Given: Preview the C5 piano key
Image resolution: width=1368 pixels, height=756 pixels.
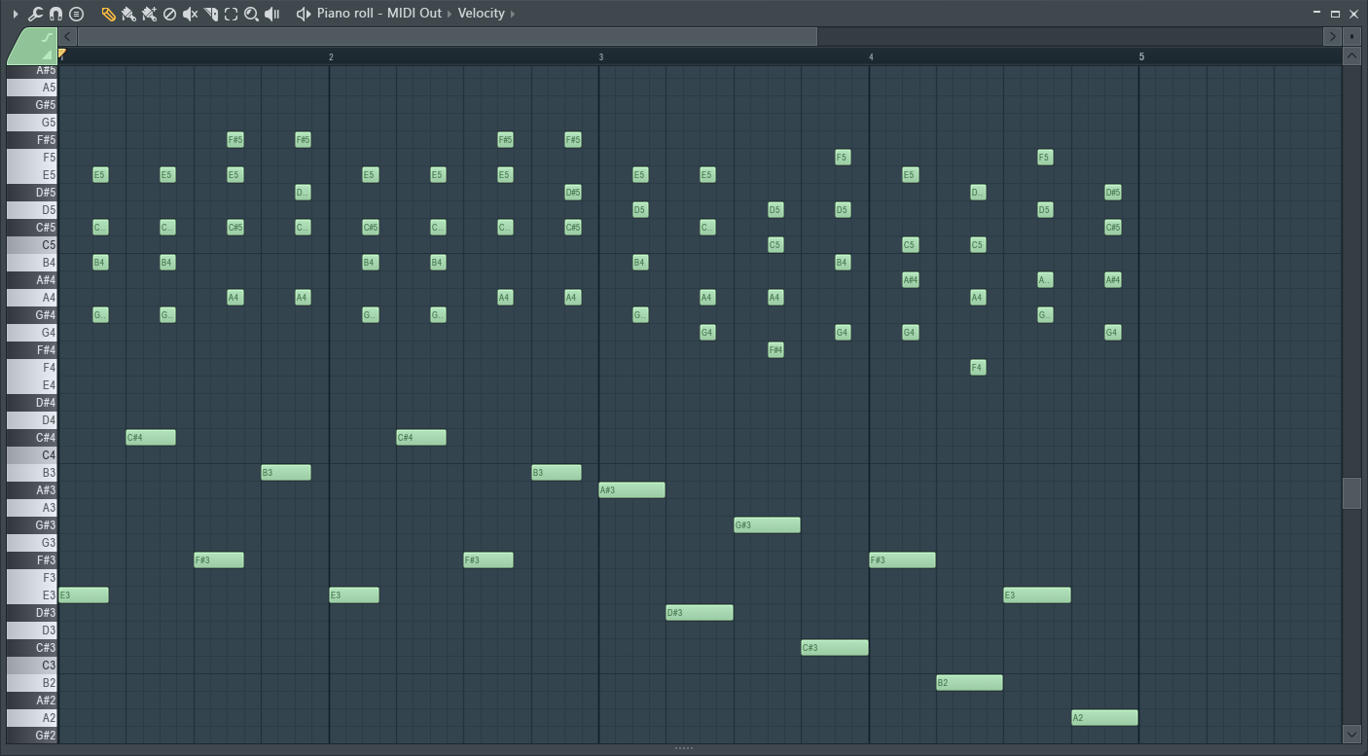Looking at the screenshot, I should pos(32,245).
